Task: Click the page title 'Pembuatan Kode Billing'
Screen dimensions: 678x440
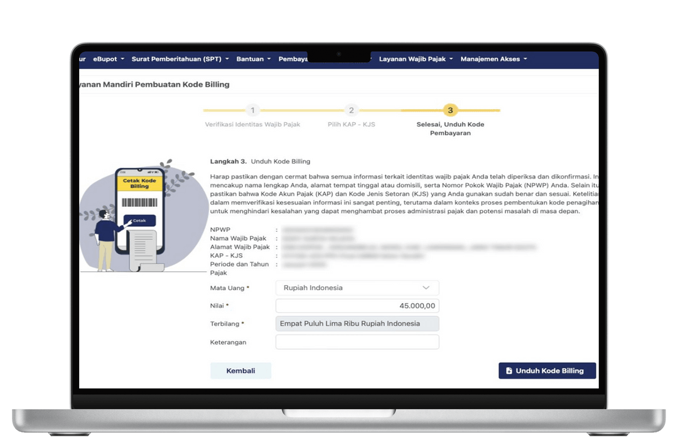Action: pyautogui.click(x=182, y=85)
